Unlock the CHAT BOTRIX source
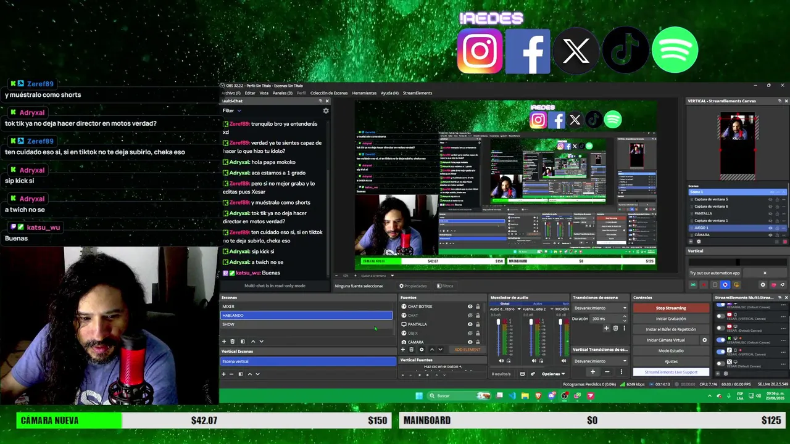The width and height of the screenshot is (790, 444). [x=478, y=306]
